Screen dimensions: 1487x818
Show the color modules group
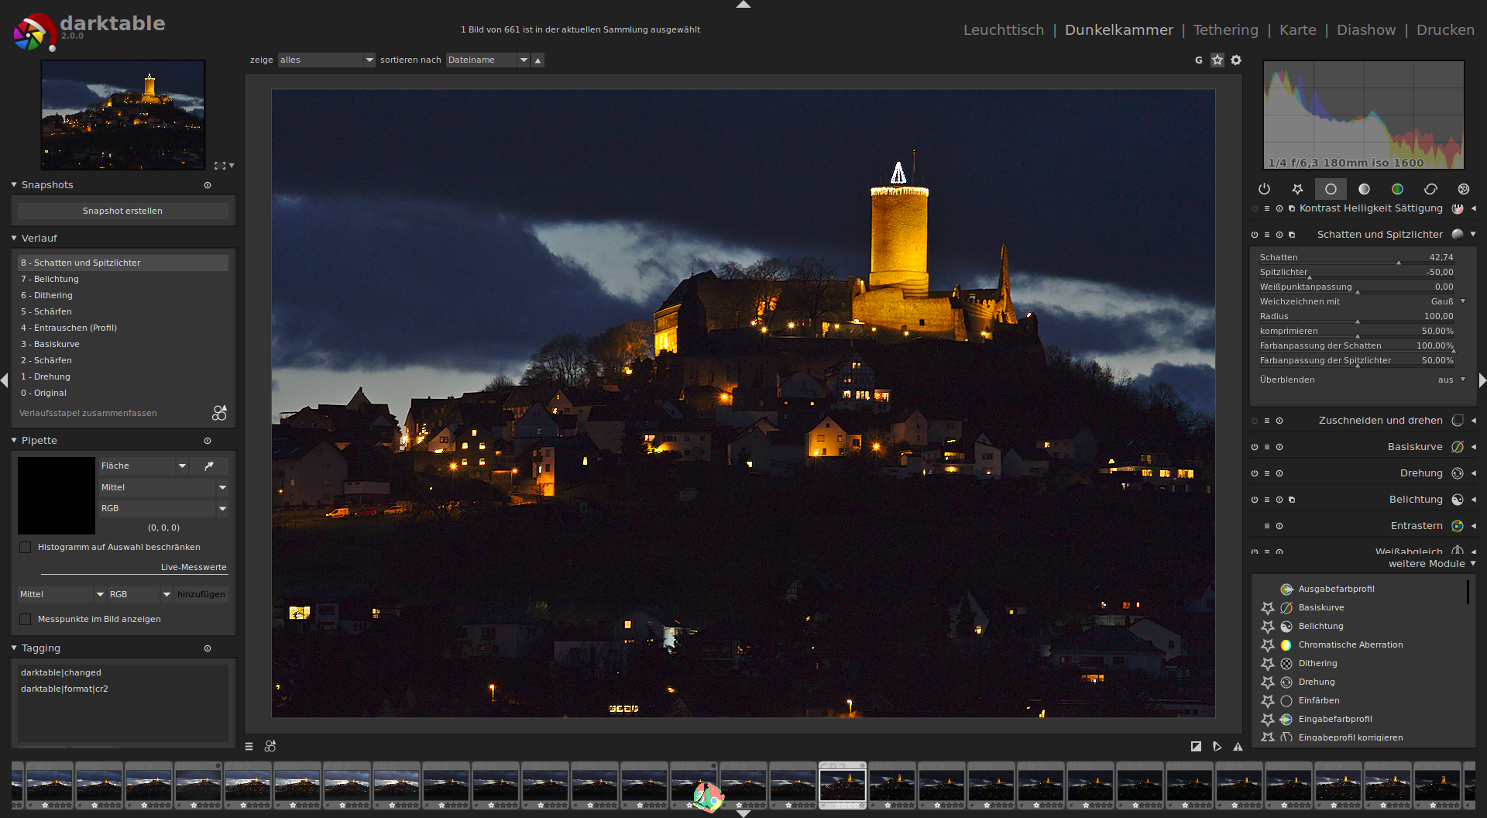tap(1397, 189)
